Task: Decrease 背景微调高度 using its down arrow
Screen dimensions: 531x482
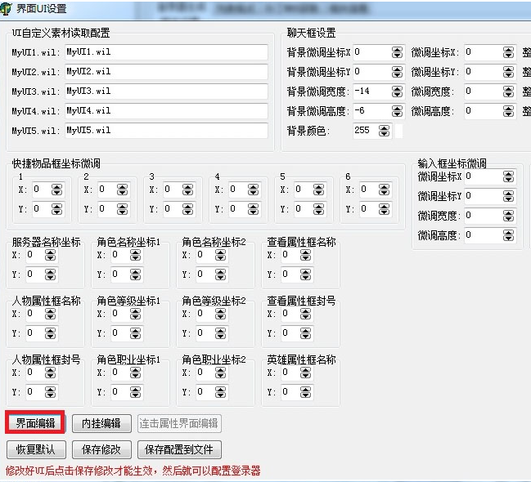Action: tap(397, 114)
